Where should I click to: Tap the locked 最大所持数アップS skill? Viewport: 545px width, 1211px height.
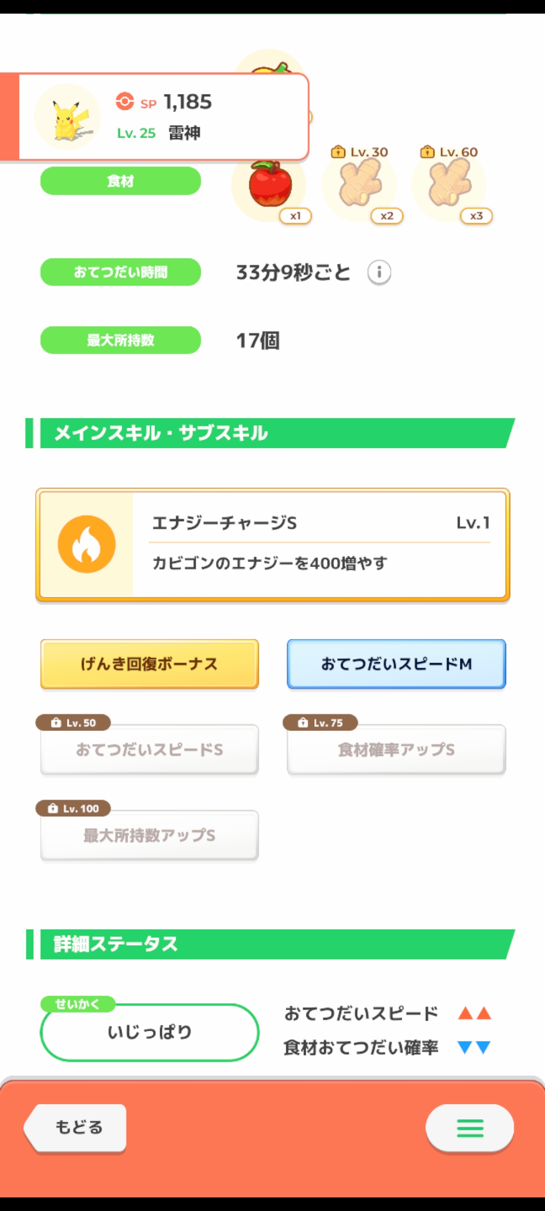(x=149, y=836)
